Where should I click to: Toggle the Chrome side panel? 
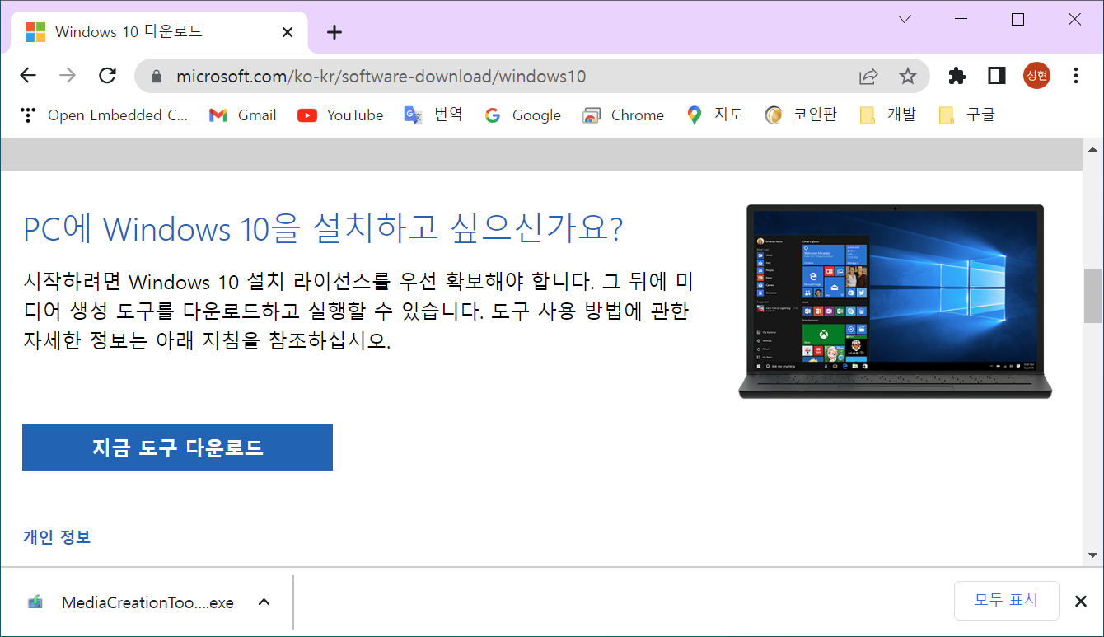pyautogui.click(x=997, y=76)
